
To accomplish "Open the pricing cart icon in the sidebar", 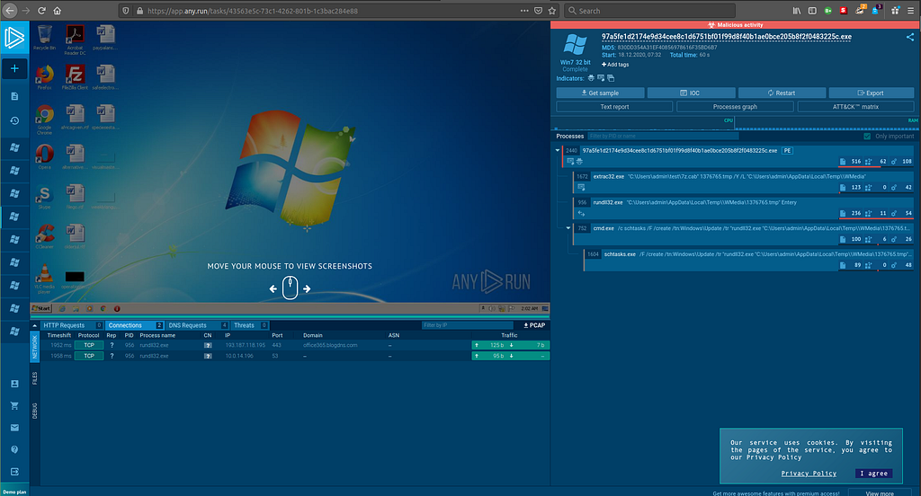I will tap(14, 405).
